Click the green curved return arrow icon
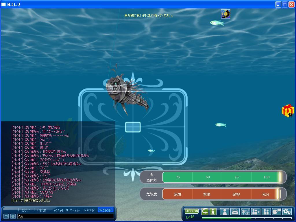Screen dimensions: 296x222 [205, 211]
